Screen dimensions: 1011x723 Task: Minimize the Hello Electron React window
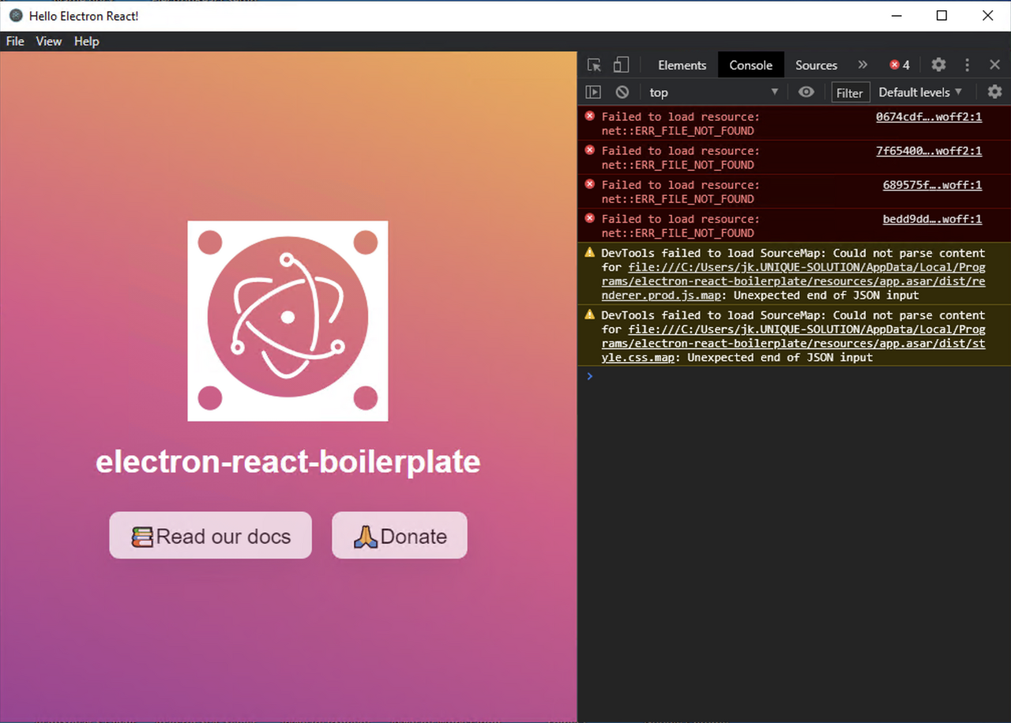click(x=896, y=16)
